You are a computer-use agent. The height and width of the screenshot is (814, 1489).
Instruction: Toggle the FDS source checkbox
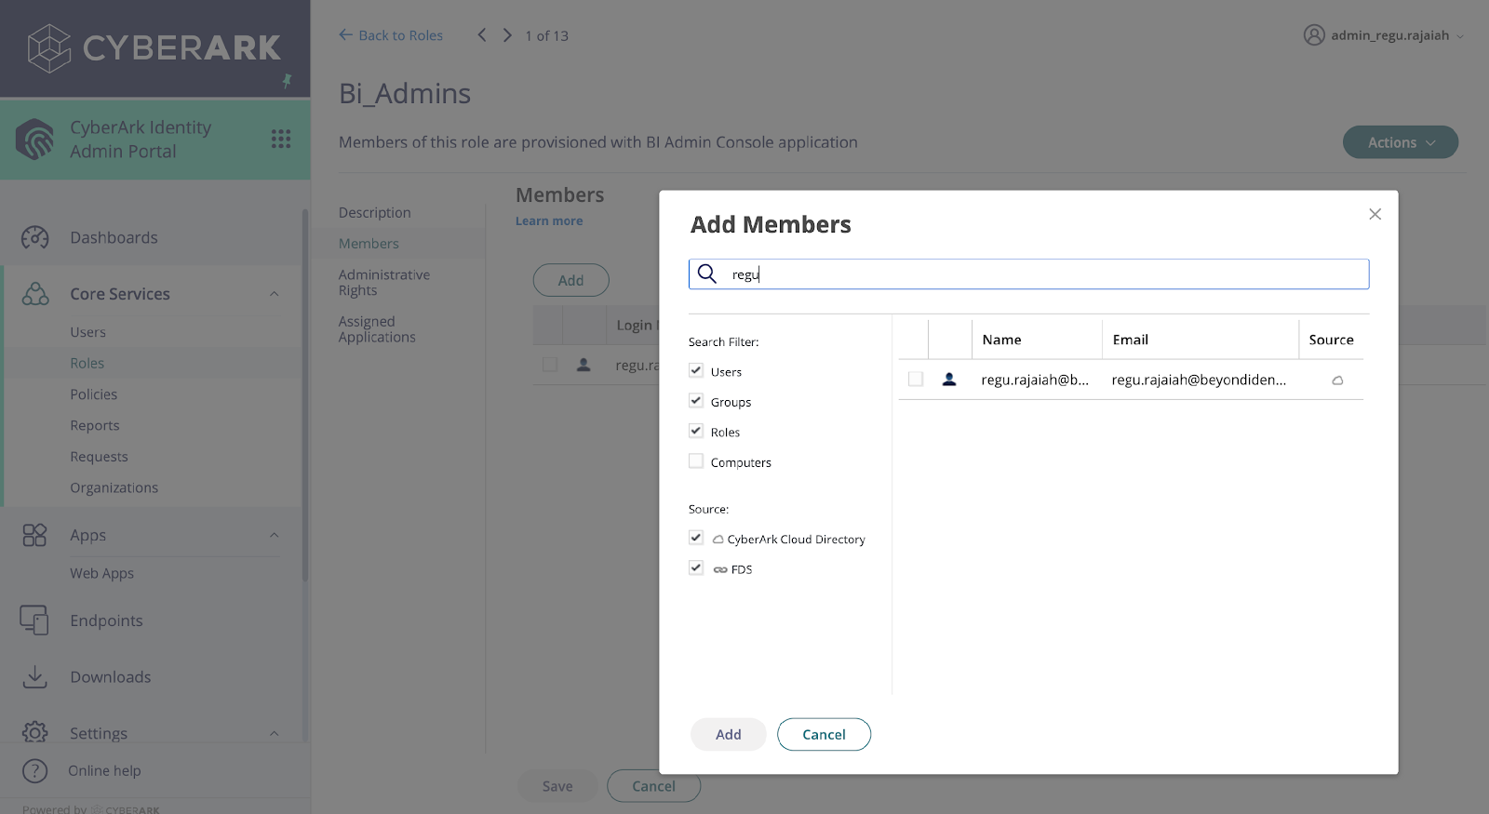tap(696, 567)
